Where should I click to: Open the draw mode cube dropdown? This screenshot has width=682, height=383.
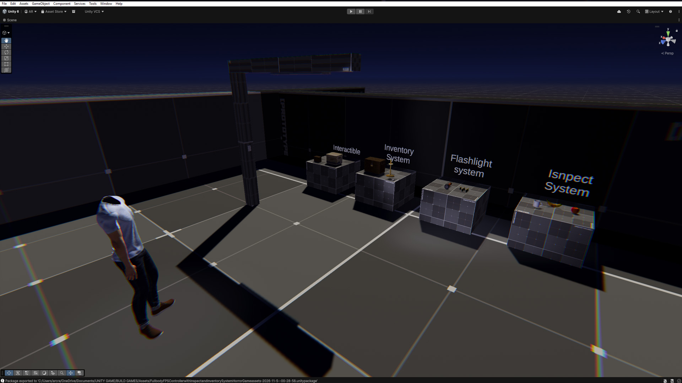(x=6, y=33)
